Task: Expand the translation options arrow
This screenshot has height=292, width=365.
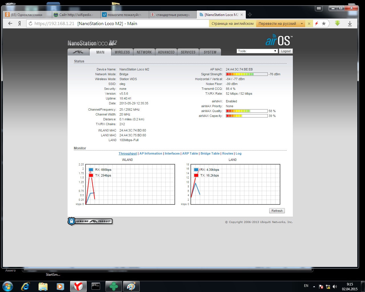Action: (302, 24)
